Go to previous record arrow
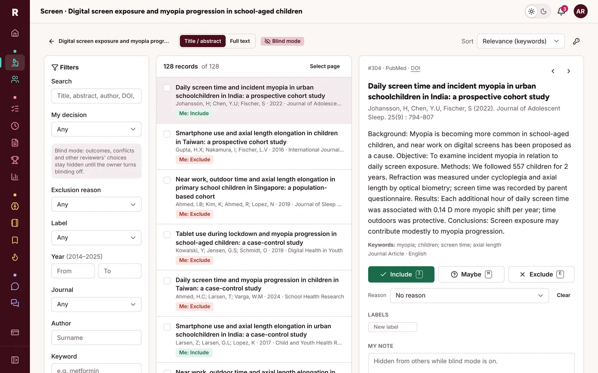This screenshot has height=373, width=598. pos(553,71)
